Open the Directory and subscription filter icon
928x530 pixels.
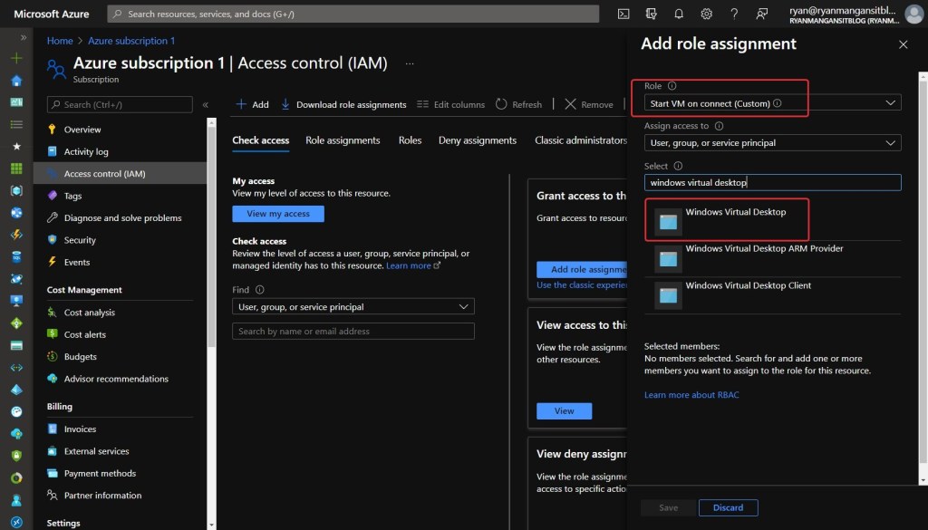pos(651,14)
